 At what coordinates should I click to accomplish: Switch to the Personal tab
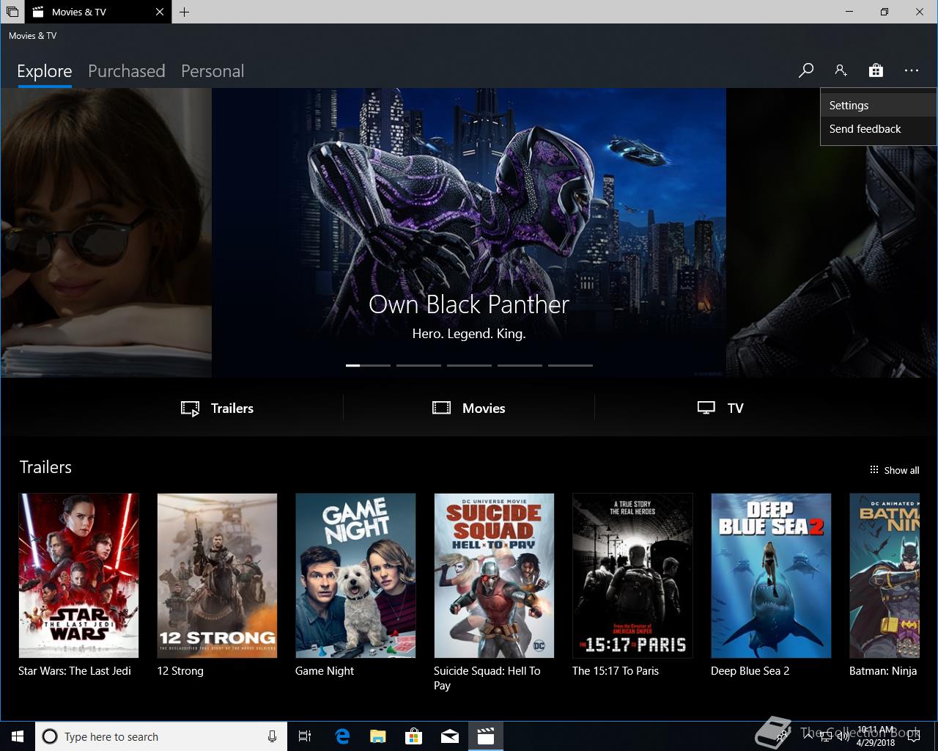pos(213,71)
